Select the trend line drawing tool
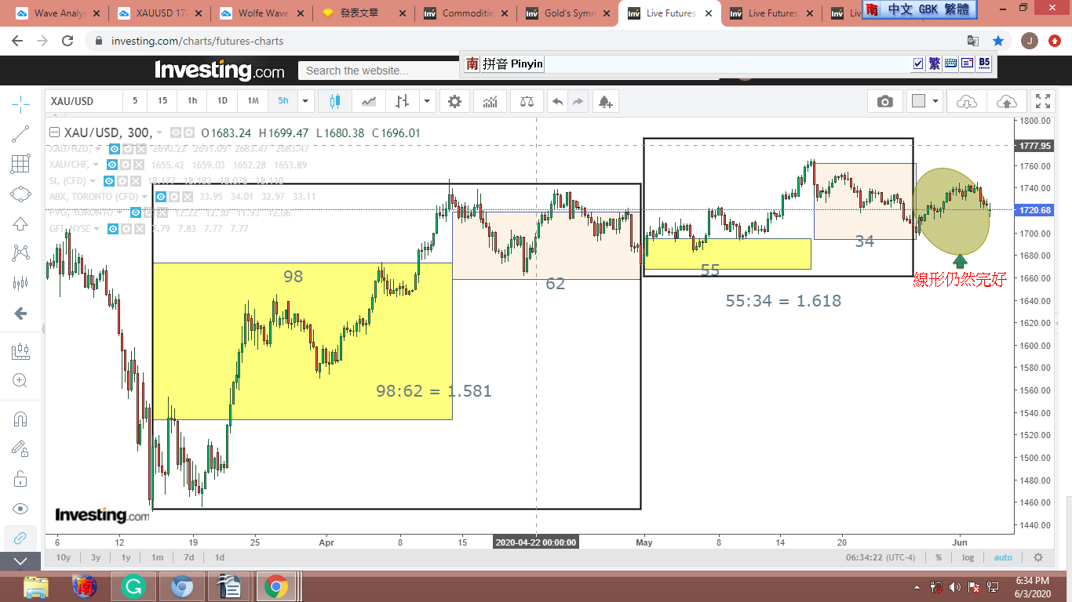 coord(21,134)
